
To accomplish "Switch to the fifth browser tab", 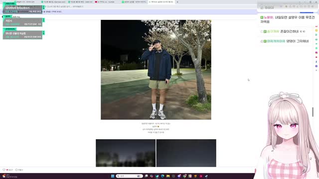I will point(134,2).
